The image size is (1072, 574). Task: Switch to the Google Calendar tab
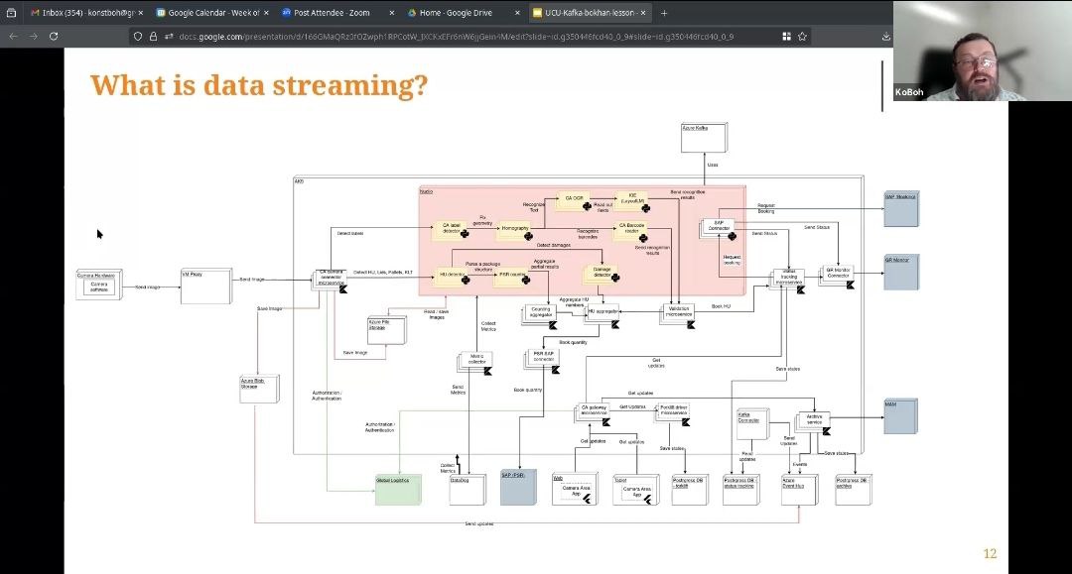coord(212,12)
